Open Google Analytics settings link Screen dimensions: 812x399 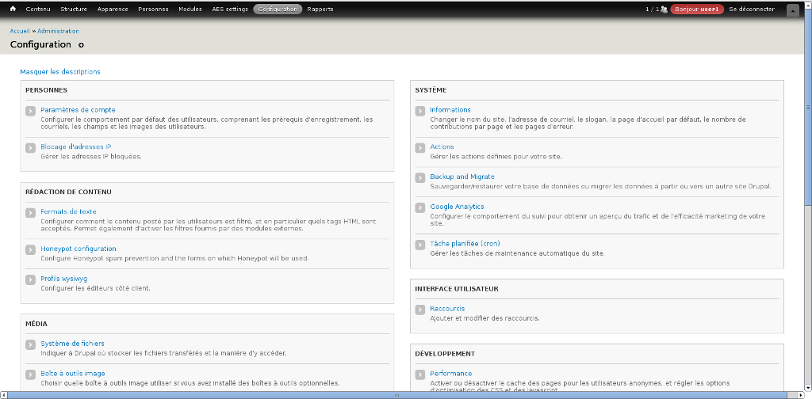457,207
